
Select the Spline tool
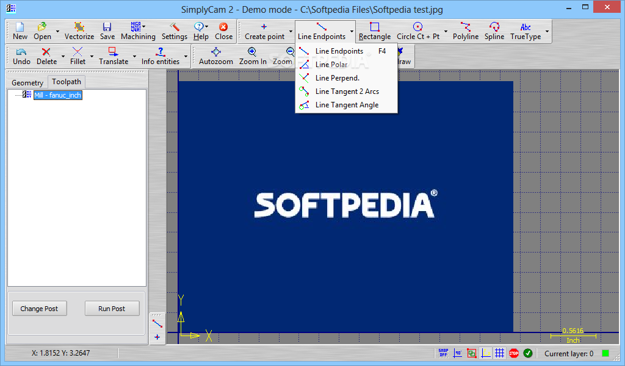click(x=494, y=32)
